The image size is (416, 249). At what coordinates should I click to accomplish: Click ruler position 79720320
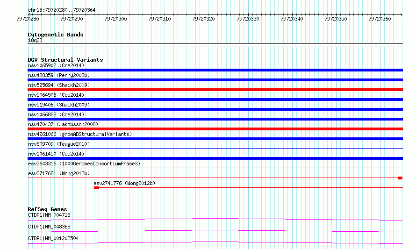(x=203, y=19)
